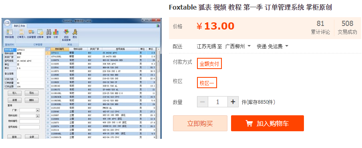The height and width of the screenshot is (148, 362).
Task: Select cell 1120048 in the table
Action: 60,111
